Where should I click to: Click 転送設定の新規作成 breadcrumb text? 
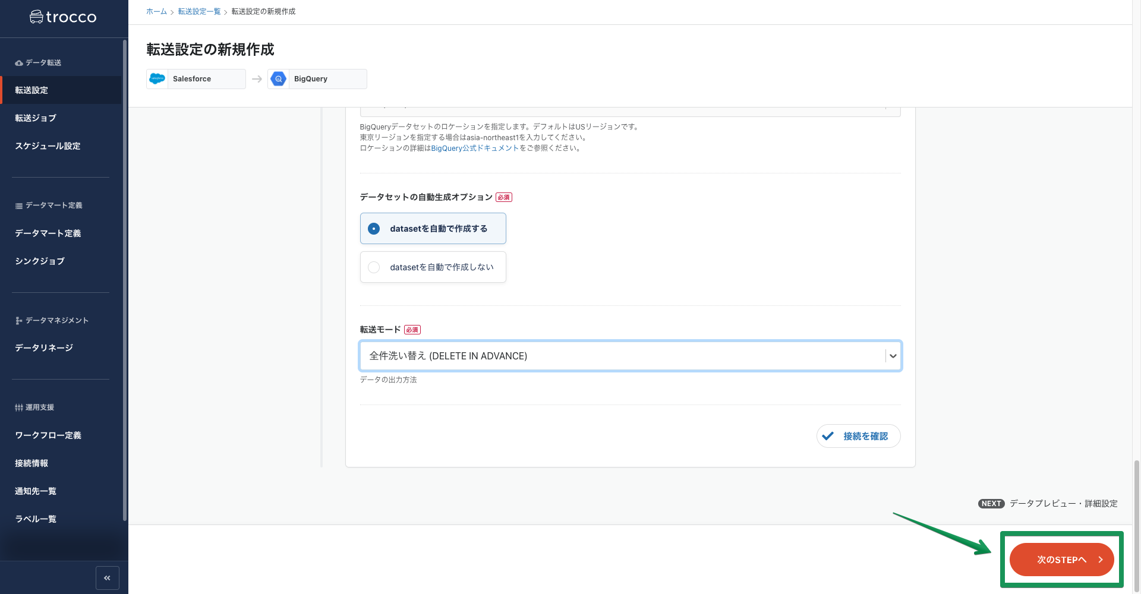click(263, 11)
